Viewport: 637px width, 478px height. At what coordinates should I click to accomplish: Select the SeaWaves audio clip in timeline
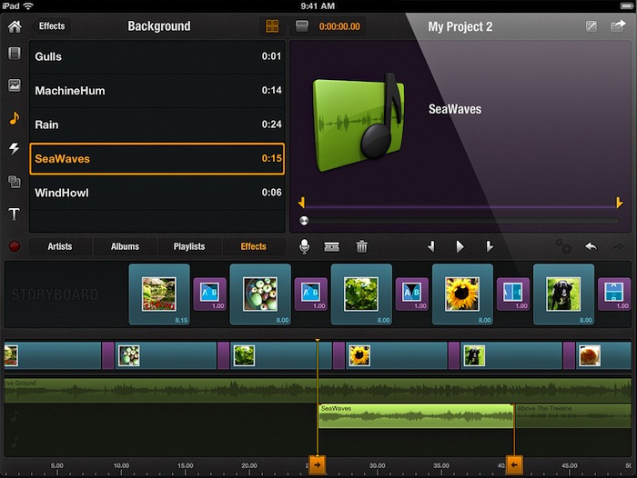point(416,416)
